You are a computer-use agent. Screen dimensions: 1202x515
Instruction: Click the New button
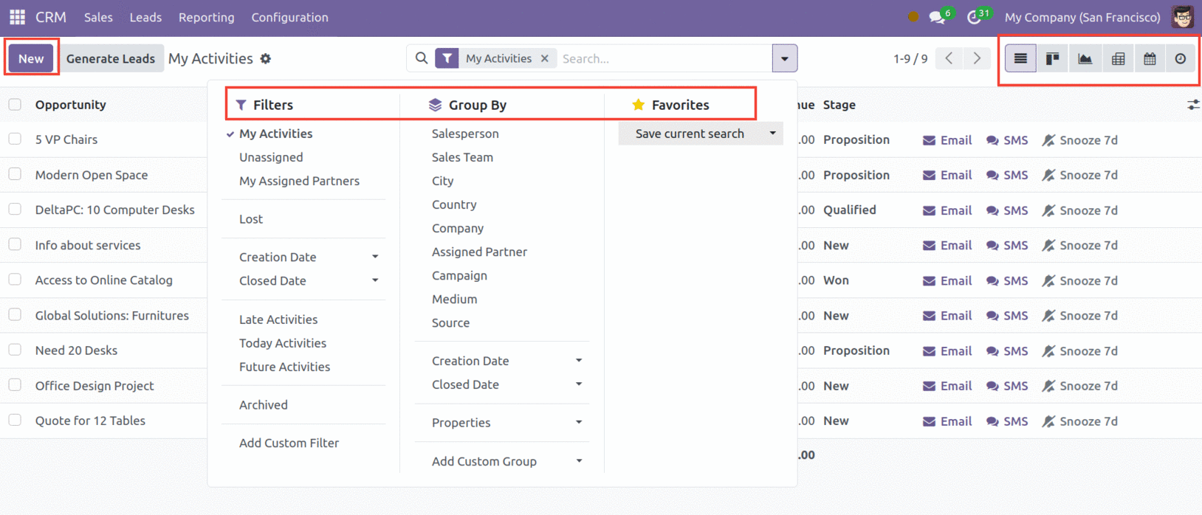31,58
